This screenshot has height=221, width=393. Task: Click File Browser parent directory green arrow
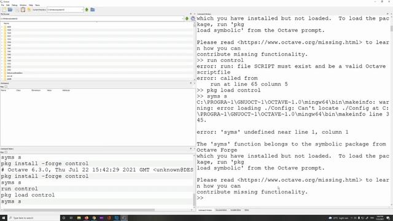187,18
